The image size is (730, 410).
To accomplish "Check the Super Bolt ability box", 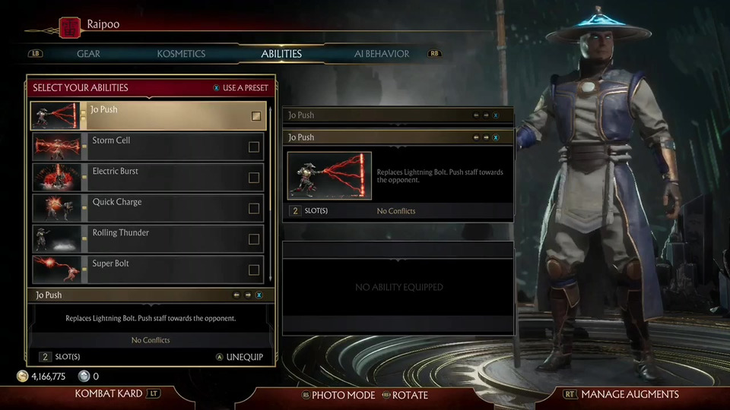I will 254,270.
